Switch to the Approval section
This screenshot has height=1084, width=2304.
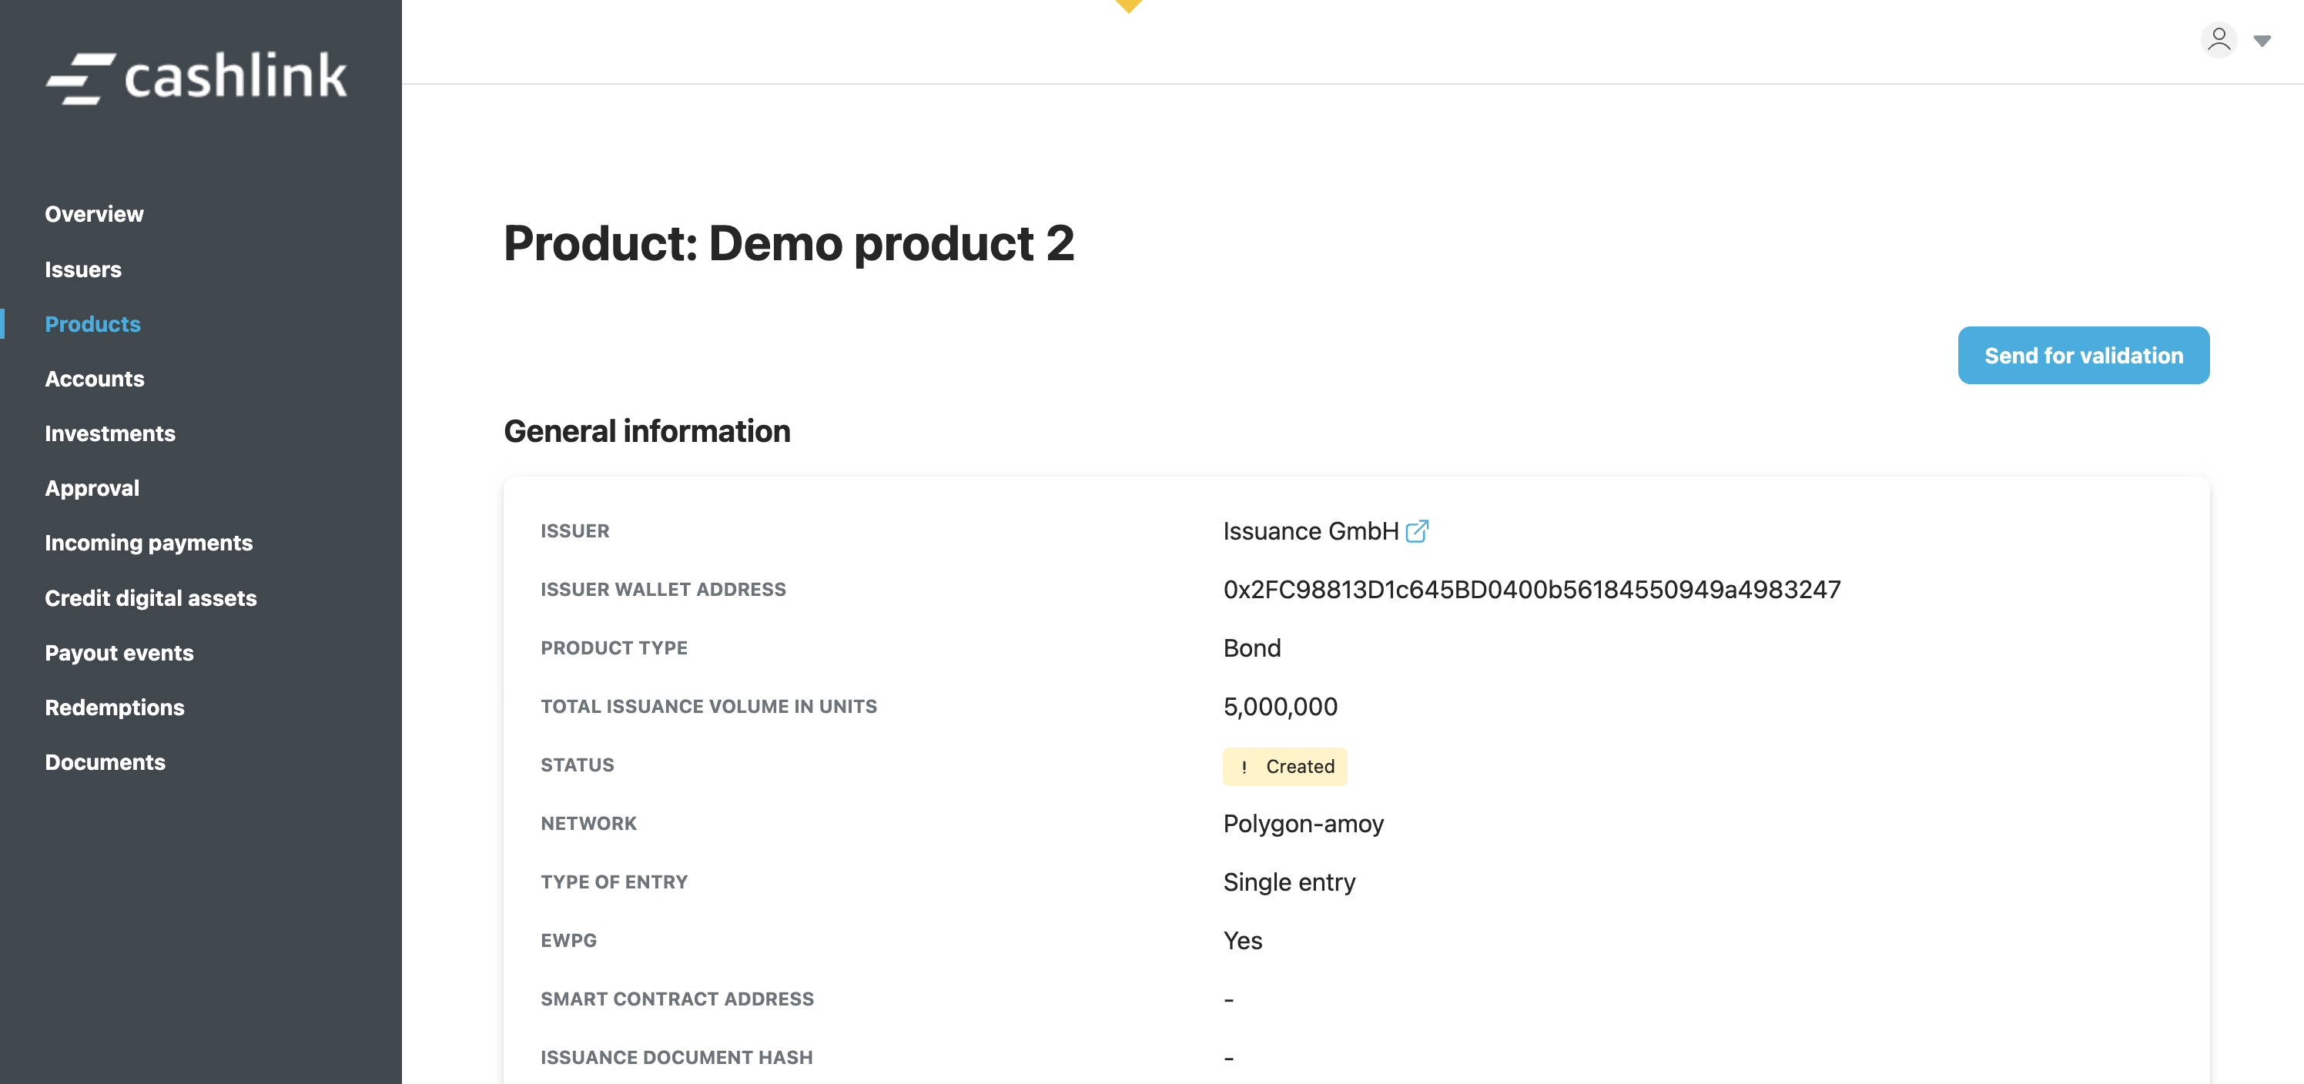pyautogui.click(x=92, y=488)
